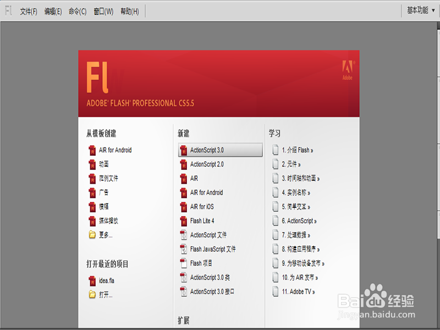Click the Flash 项目 icon
This screenshot has width=440, height=330.
click(x=184, y=263)
